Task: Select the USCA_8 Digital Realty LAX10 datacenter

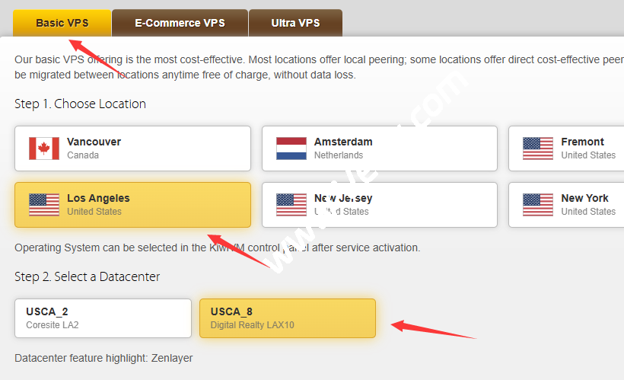Action: point(287,318)
